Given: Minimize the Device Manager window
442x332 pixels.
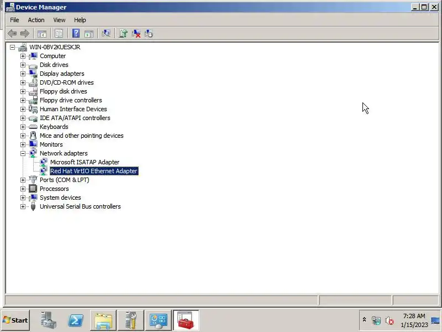Looking at the screenshot, I should tap(415, 7).
